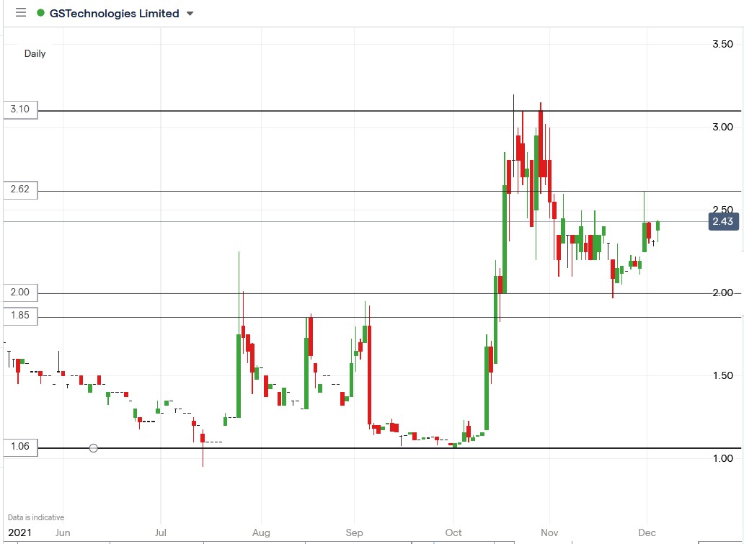Viewport: 744px width, 544px height.
Task: Toggle the 2.62 horizontal level line
Action: 360,191
